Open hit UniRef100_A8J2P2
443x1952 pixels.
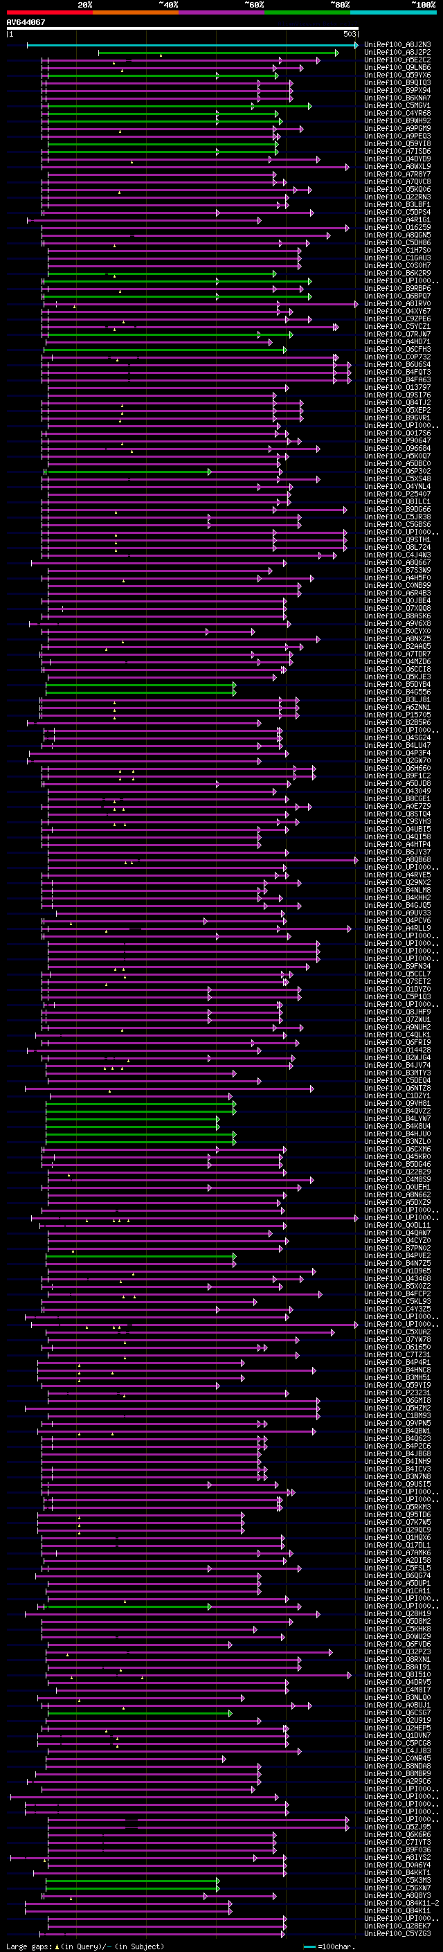397,53
